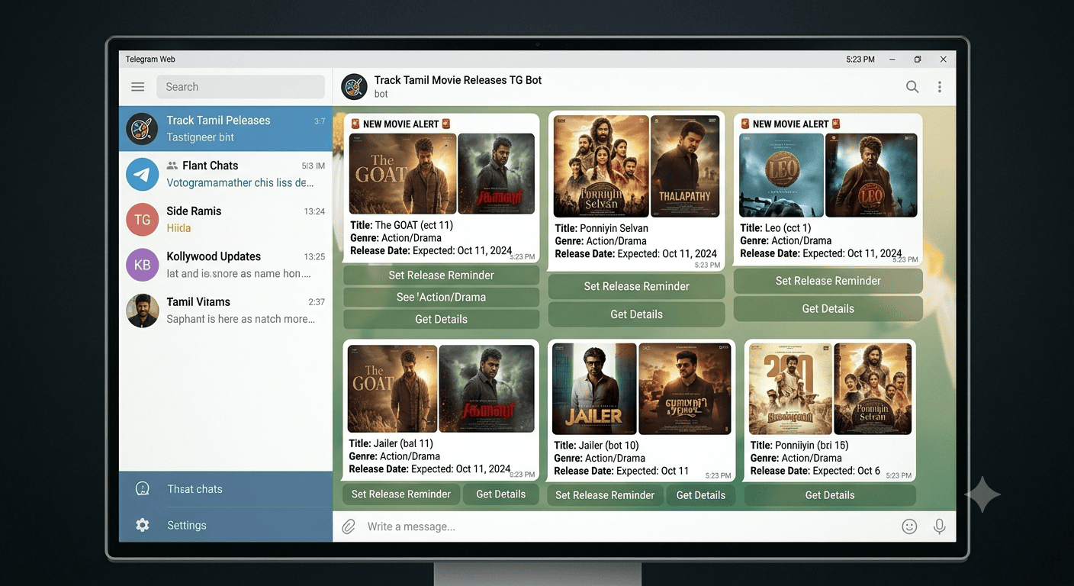
Task: Open the red-titled poster in Jailer (bal 11) card
Action: (487, 389)
